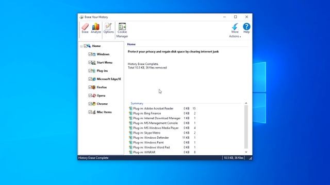Uncheck the Windows checkbox
The image size is (330, 185).
[x=90, y=54]
